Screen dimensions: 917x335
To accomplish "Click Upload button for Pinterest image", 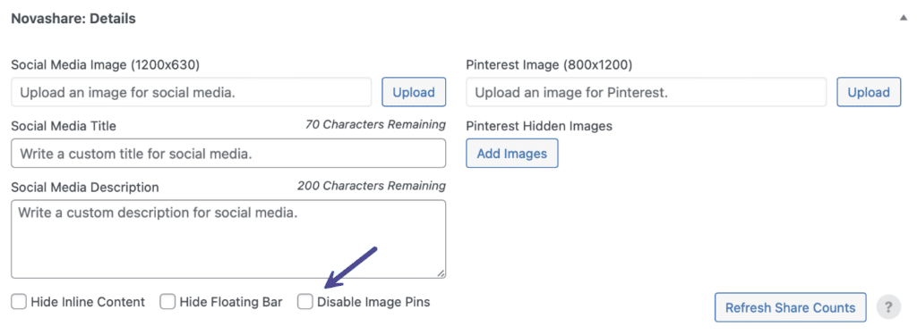I will click(x=869, y=92).
